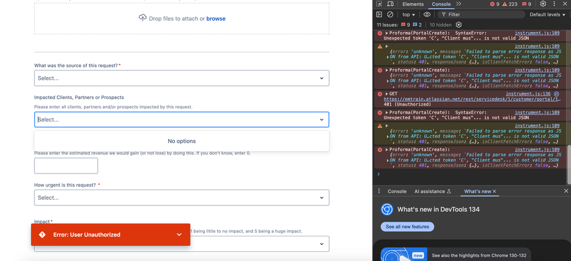Show the console sidebar panel
Screen dimensions: 571x261
379,14
